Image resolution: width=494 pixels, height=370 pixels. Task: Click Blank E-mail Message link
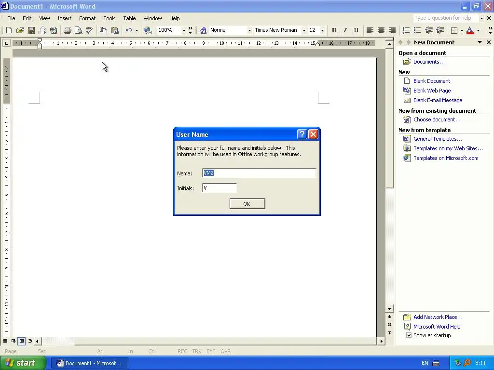(438, 100)
